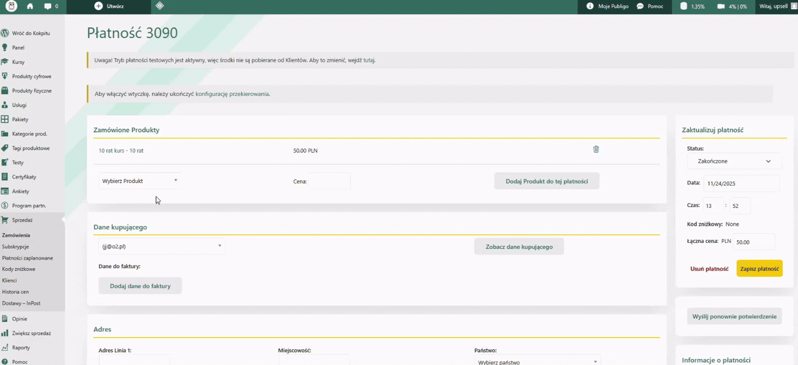Open the Status dropdown showing Zakończone
The width and height of the screenshot is (798, 365).
(734, 161)
